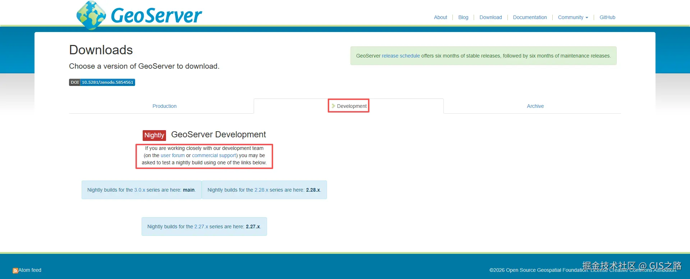Image resolution: width=690 pixels, height=279 pixels.
Task: Open the 2.28.x series link
Action: click(x=261, y=190)
